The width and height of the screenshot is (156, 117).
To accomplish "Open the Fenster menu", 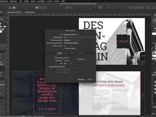I will 57,1.
